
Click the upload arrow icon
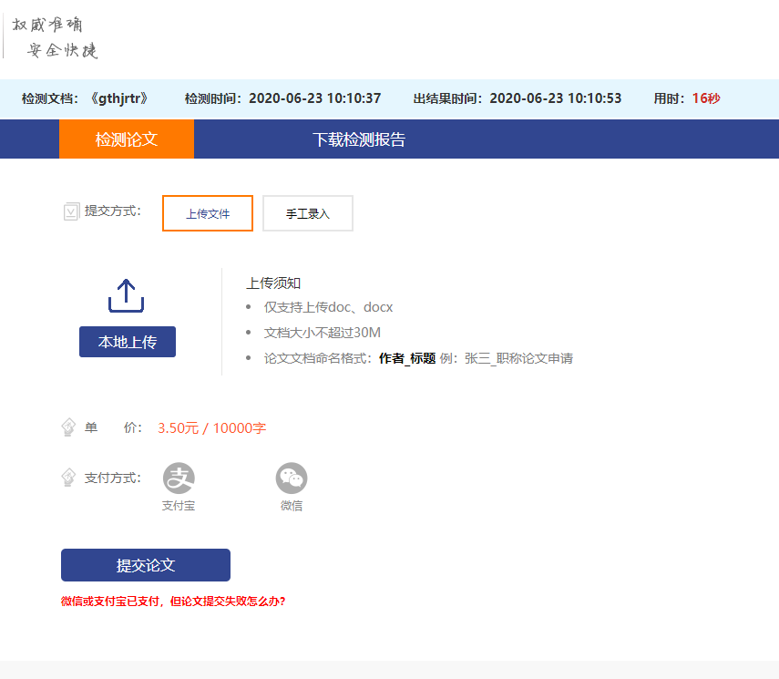pyautogui.click(x=127, y=296)
